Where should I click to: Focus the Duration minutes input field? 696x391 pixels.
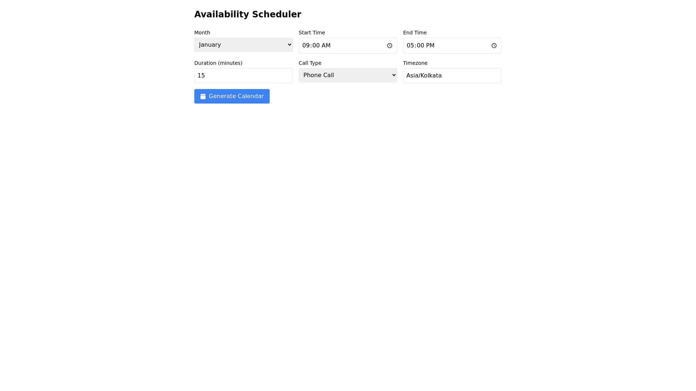tap(243, 76)
